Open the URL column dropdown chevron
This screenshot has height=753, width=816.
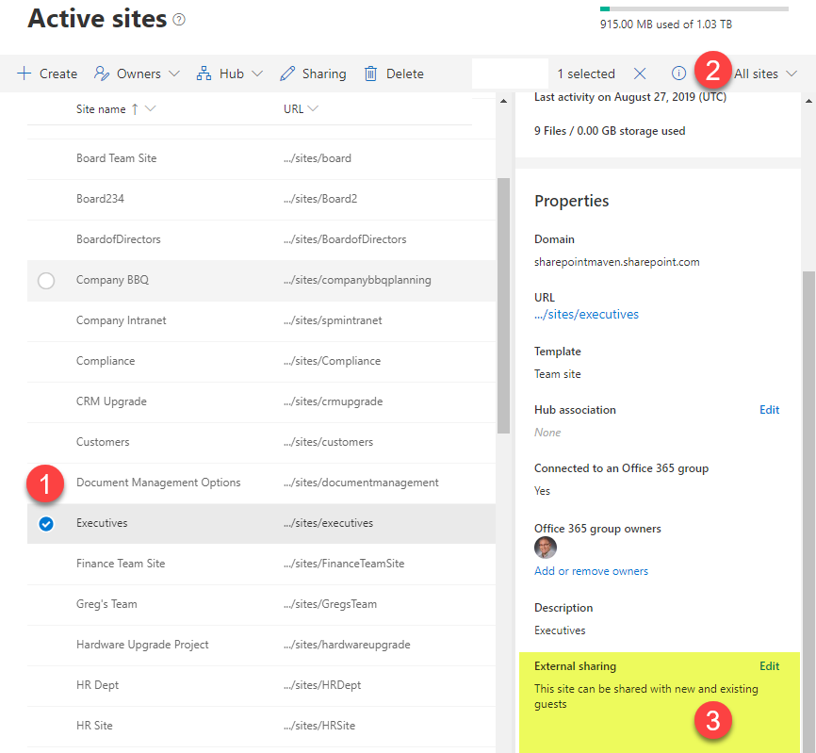[x=313, y=108]
